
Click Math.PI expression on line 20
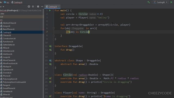(108, 78)
